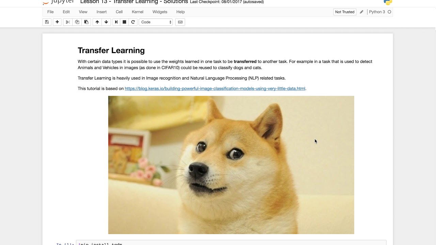Click the pencil edit-mode indicator icon
This screenshot has height=245, width=436.
click(x=361, y=12)
